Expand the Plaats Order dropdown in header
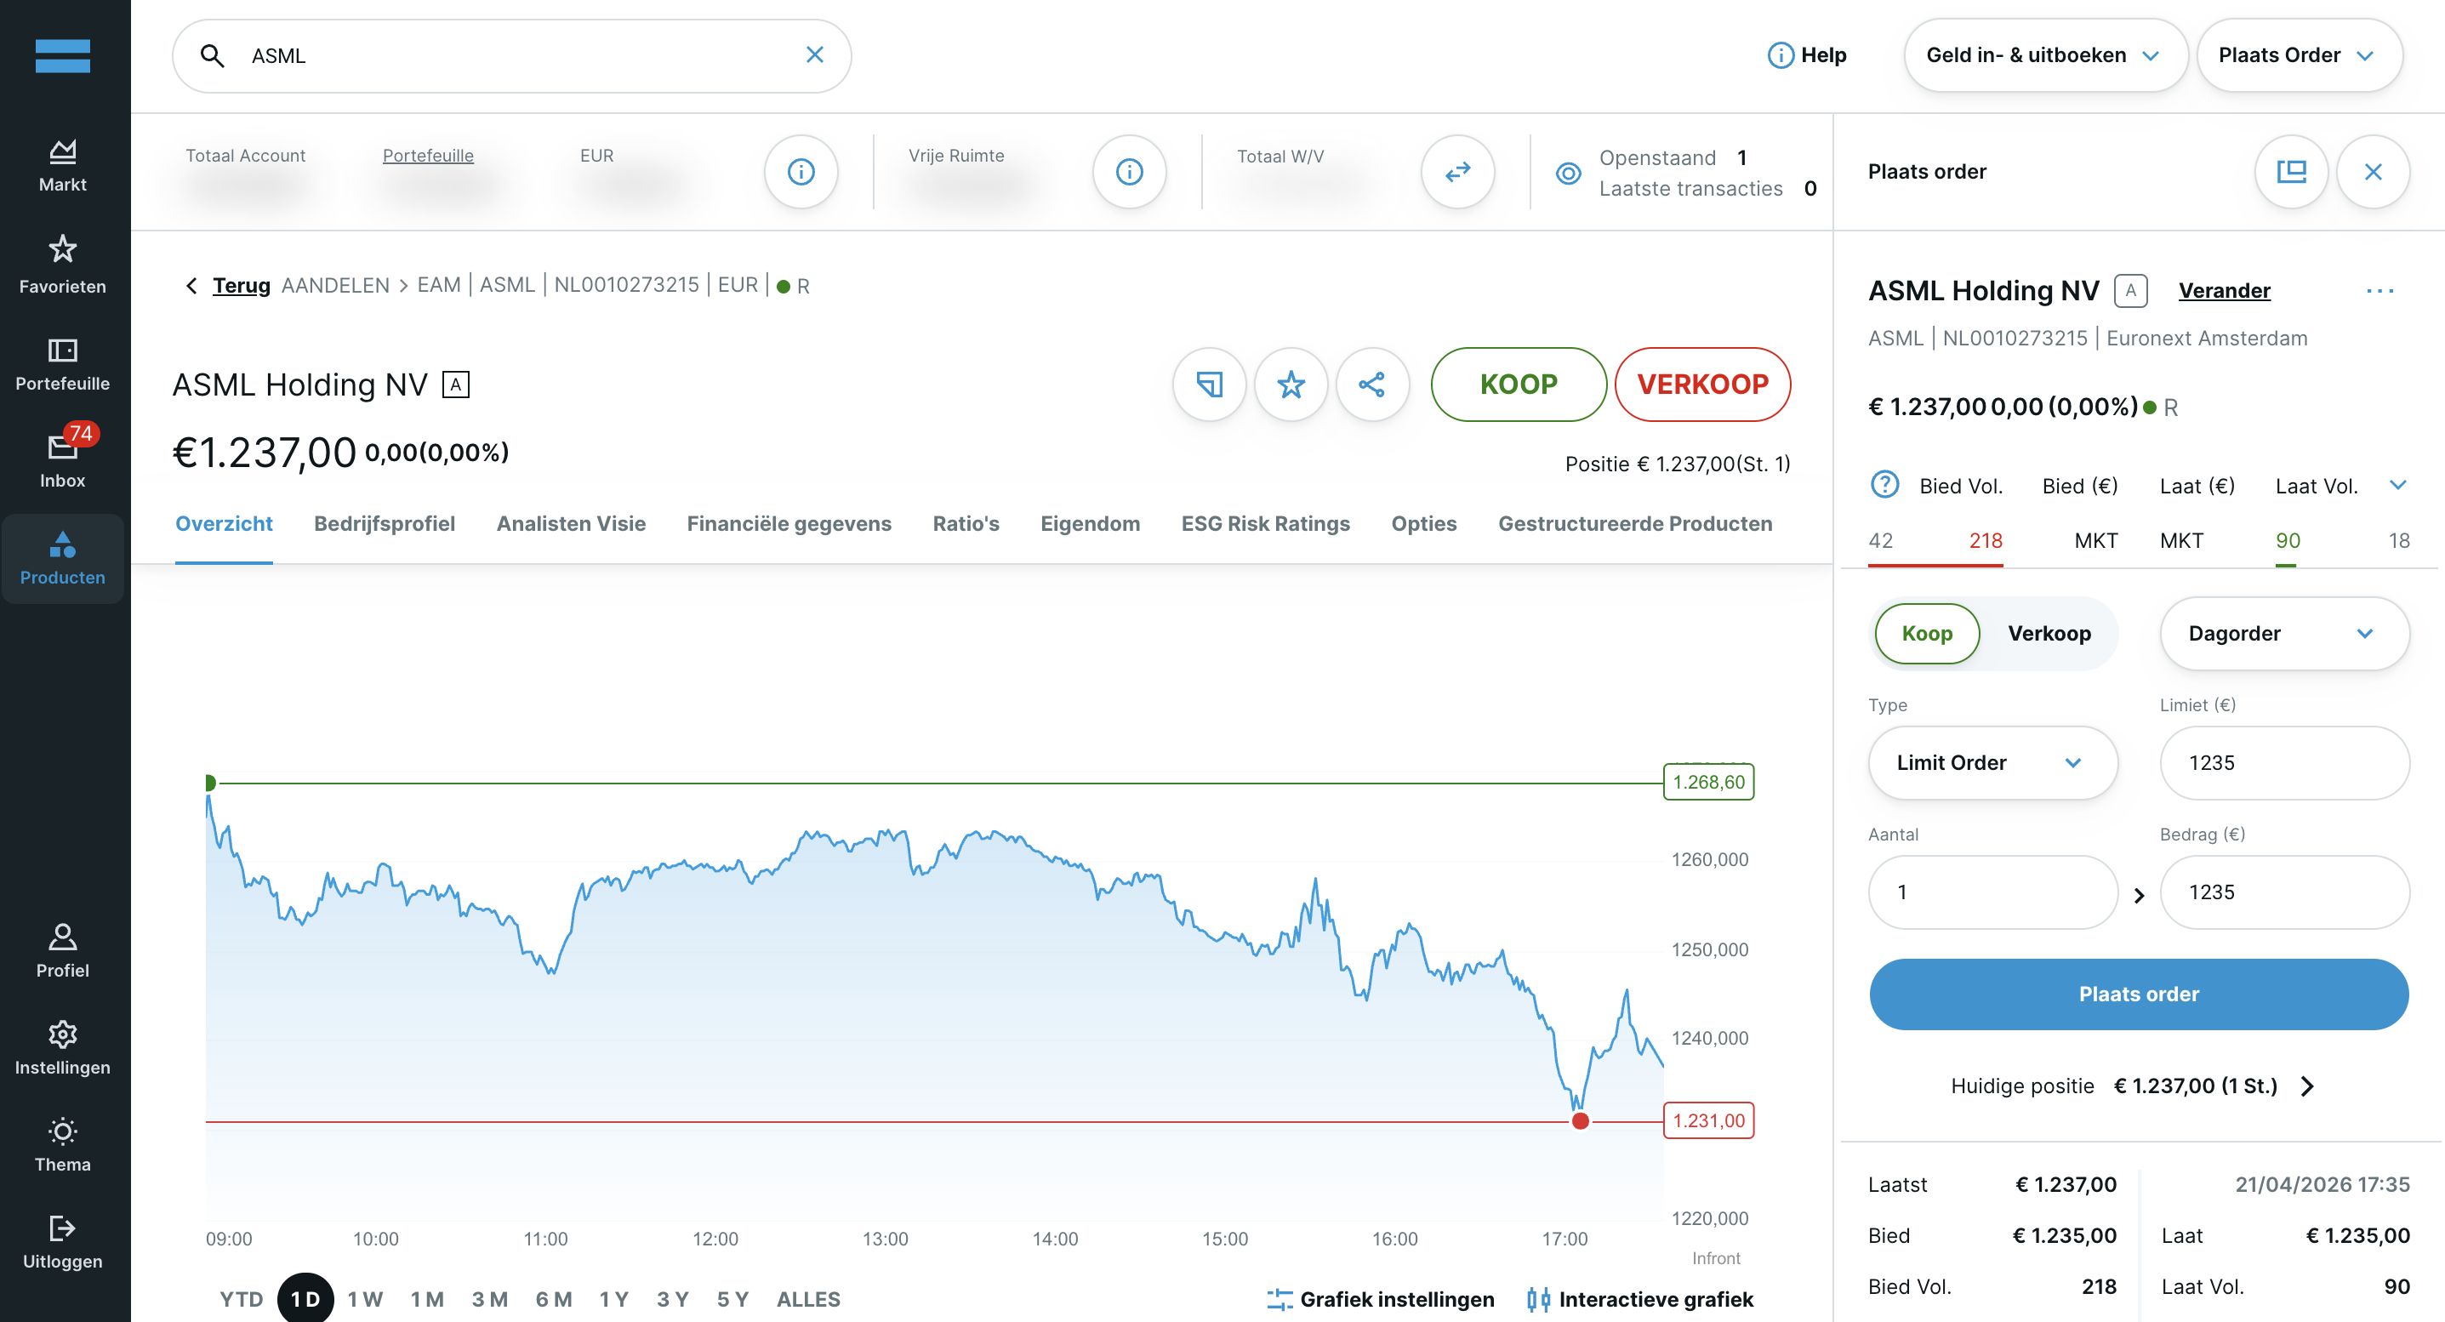The width and height of the screenshot is (2445, 1322). tap(2300, 55)
